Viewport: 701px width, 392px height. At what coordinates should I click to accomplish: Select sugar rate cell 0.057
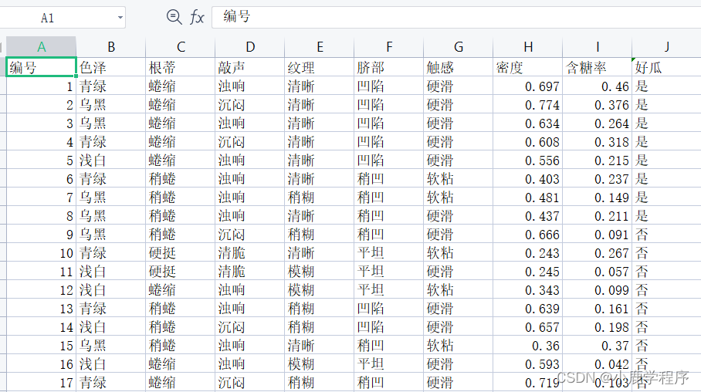(x=598, y=272)
